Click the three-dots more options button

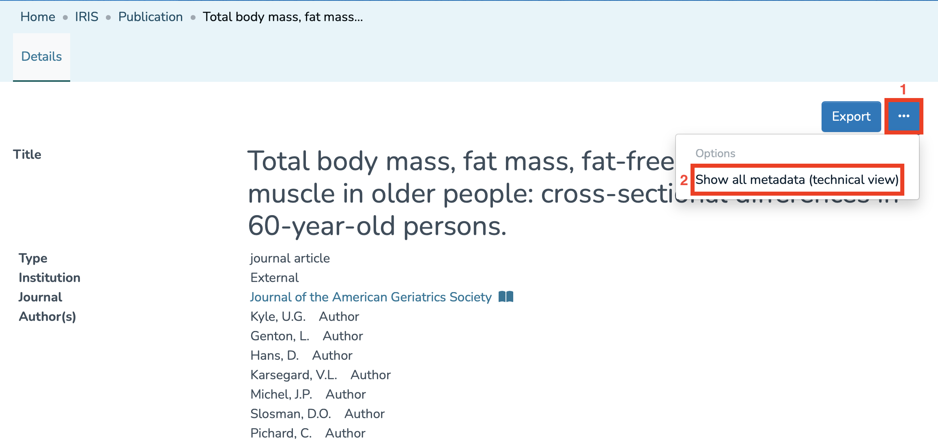(x=903, y=116)
